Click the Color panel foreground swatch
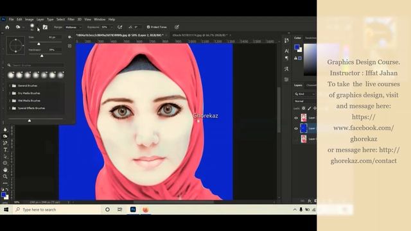Image resolution: width=411 pixels, height=231 pixels. click(x=297, y=47)
